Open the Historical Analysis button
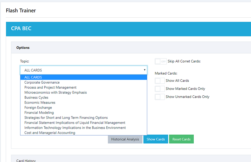This screenshot has width=251, height=162. pyautogui.click(x=125, y=139)
